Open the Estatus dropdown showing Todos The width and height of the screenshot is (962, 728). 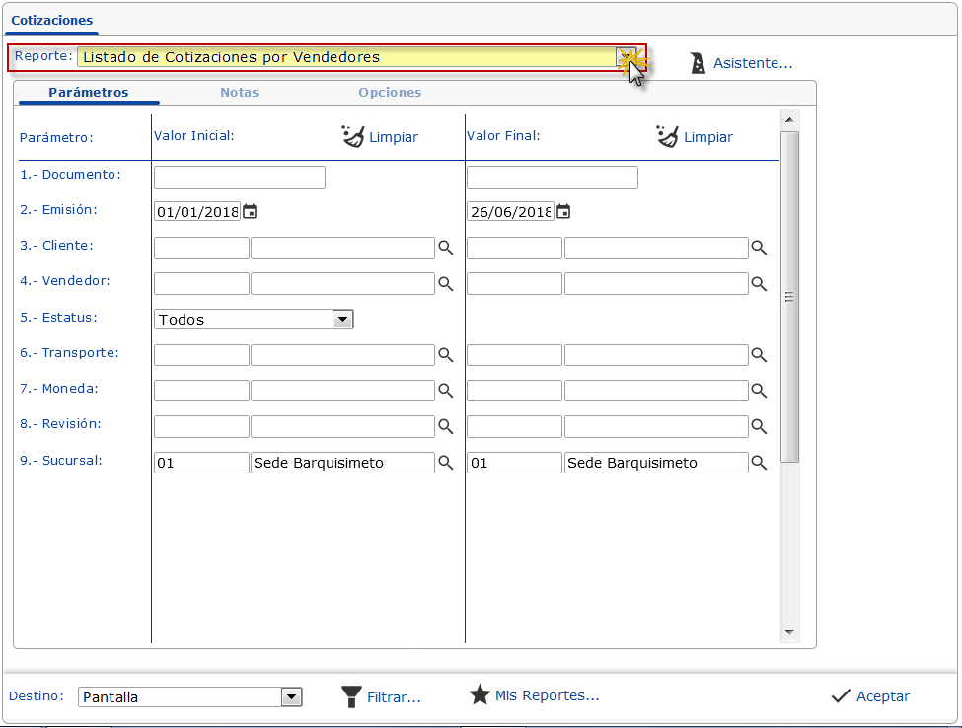pyautogui.click(x=342, y=319)
